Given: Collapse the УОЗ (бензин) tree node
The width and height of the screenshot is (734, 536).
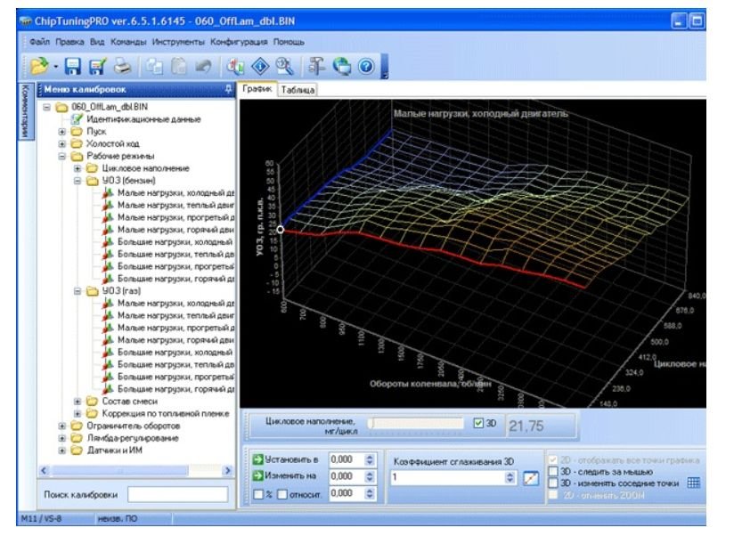Looking at the screenshot, I should tap(78, 180).
